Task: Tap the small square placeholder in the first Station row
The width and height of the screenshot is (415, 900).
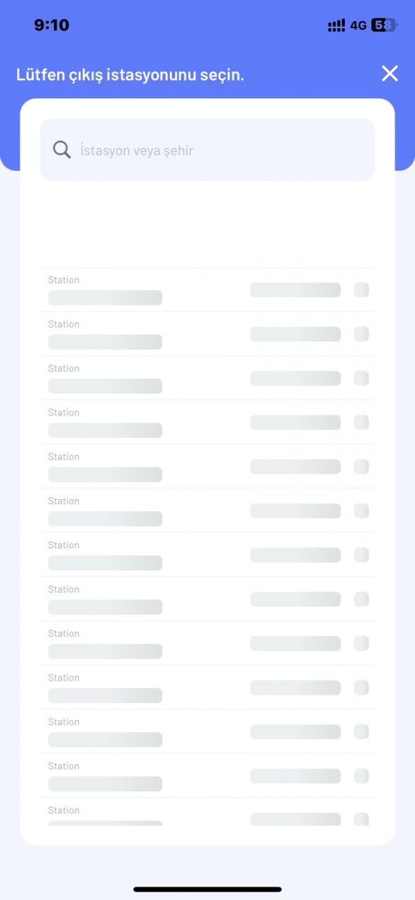Action: (361, 290)
